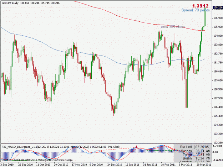This screenshot has width=223, height=167.
Task: Click MACD axis value 0.00
Action: click(x=215, y=152)
